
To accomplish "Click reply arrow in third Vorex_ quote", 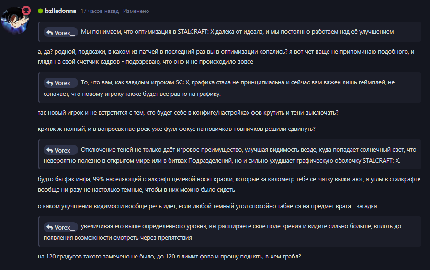I will point(50,150).
